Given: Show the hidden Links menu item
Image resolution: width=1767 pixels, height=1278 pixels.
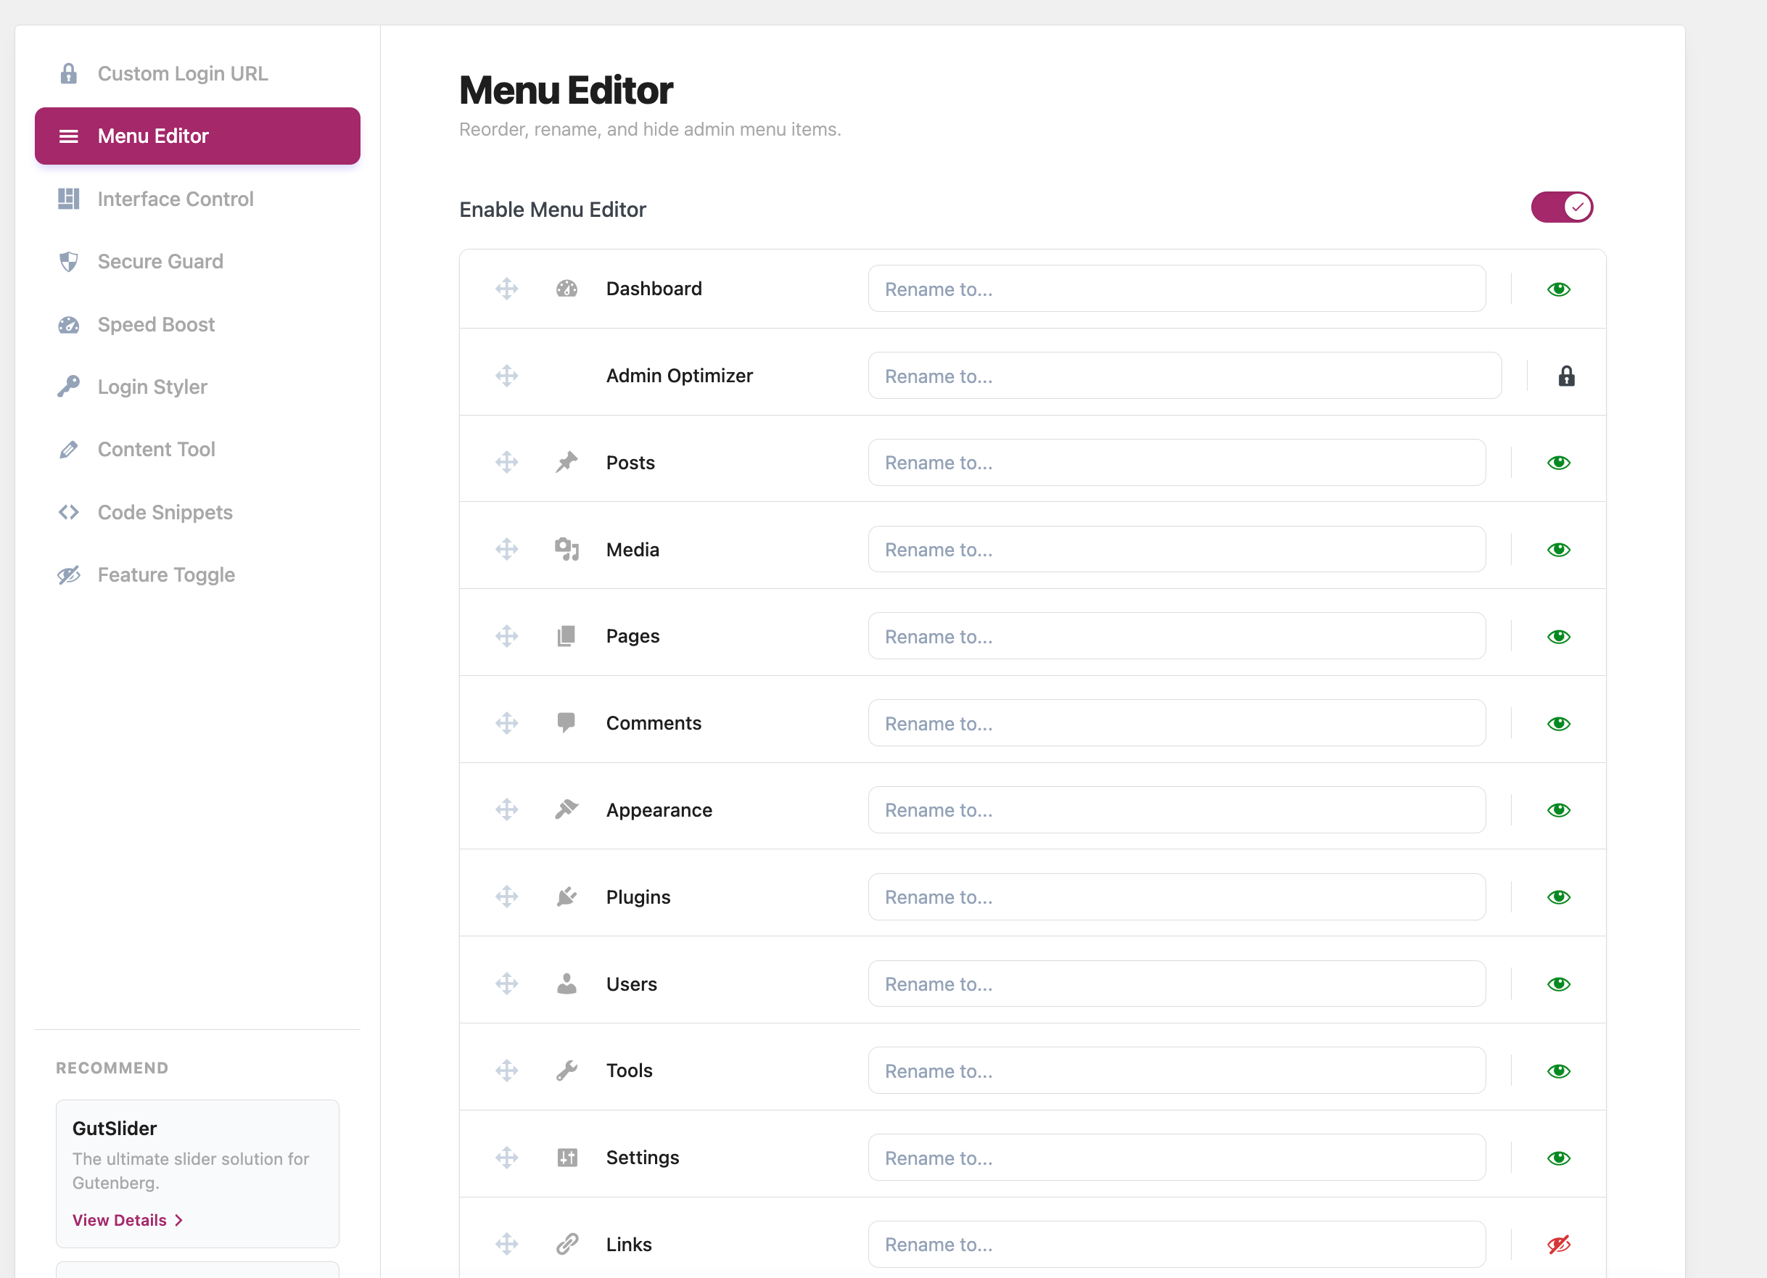Looking at the screenshot, I should pos(1558,1245).
